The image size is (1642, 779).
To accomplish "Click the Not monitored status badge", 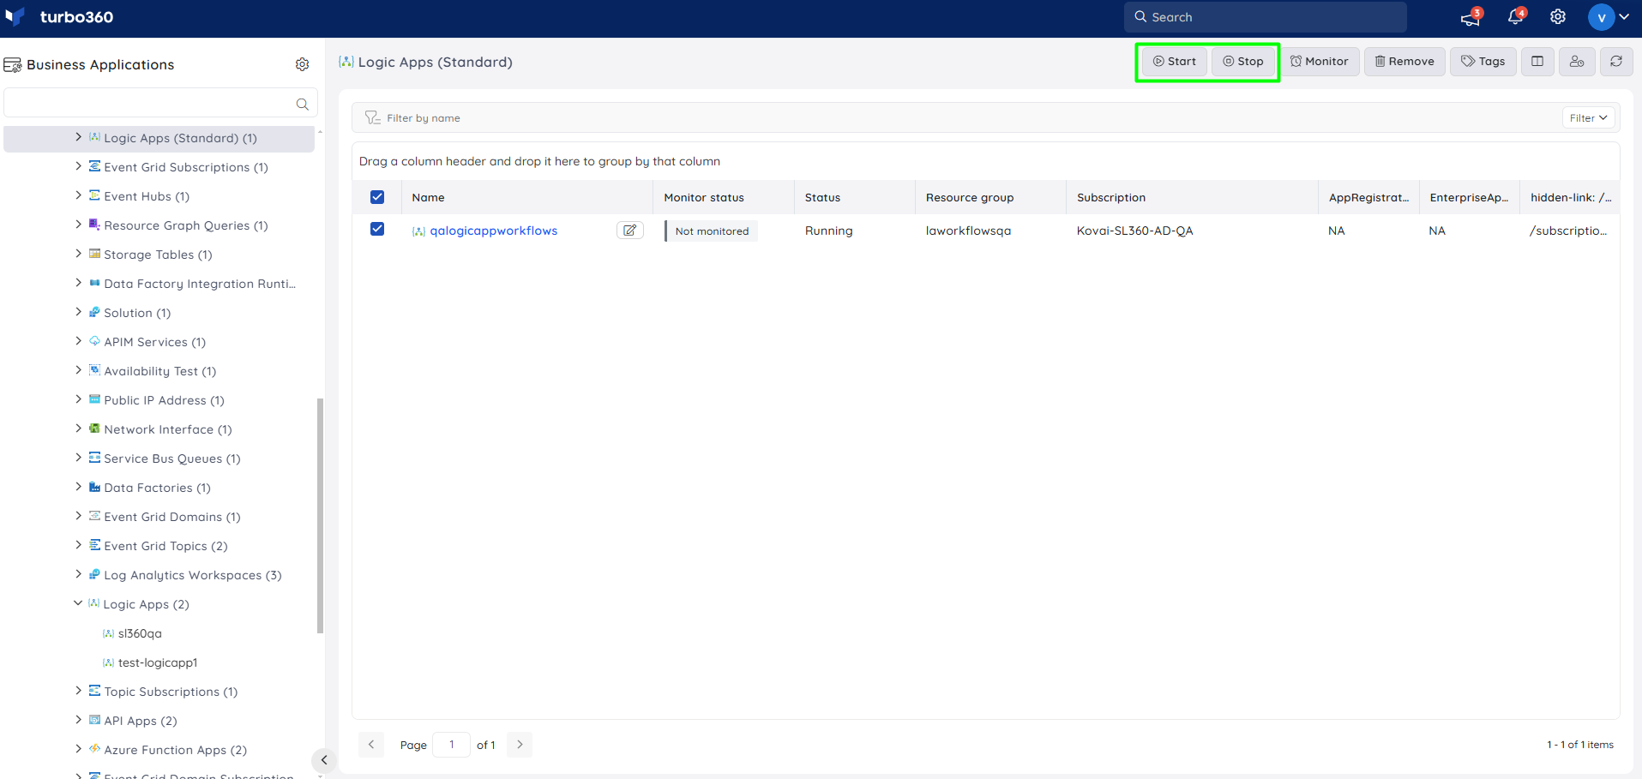I will tap(712, 231).
